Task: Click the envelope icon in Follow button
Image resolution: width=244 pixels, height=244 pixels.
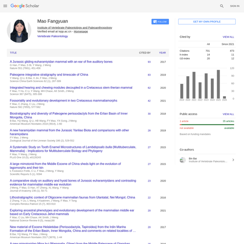Action: click(x=155, y=21)
